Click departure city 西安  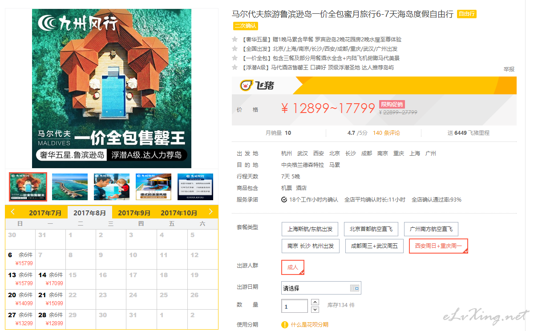(x=319, y=153)
